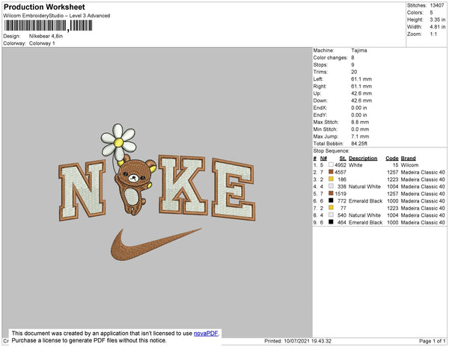Click the 'Stop Sequence:' heading
449x347 pixels.
pos(332,151)
